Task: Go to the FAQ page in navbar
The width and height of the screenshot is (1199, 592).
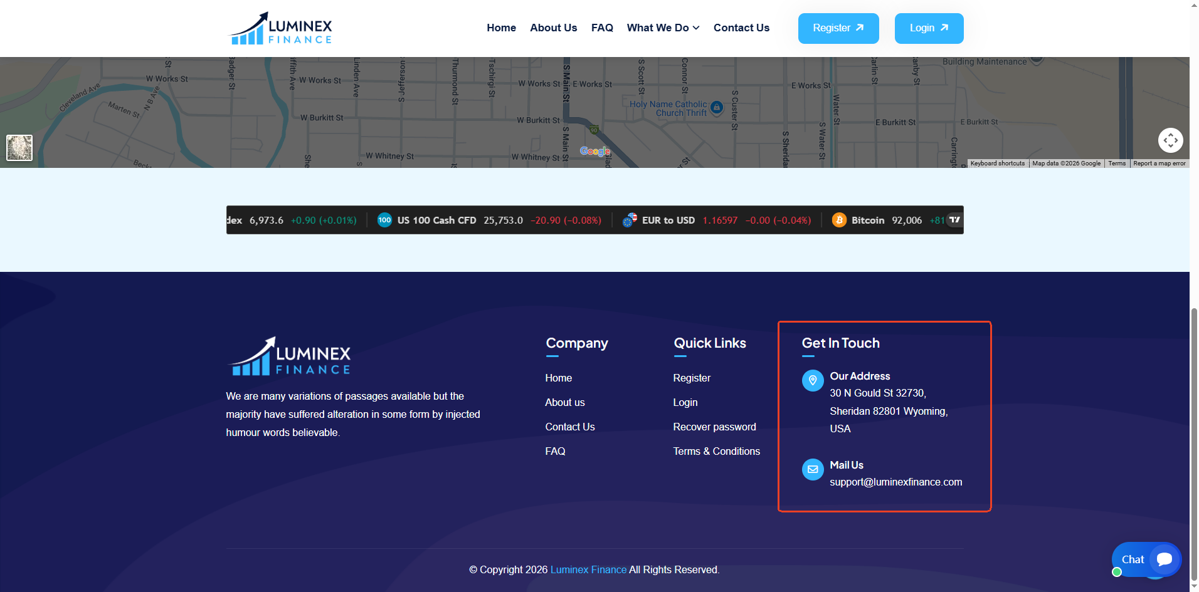Action: pos(602,28)
